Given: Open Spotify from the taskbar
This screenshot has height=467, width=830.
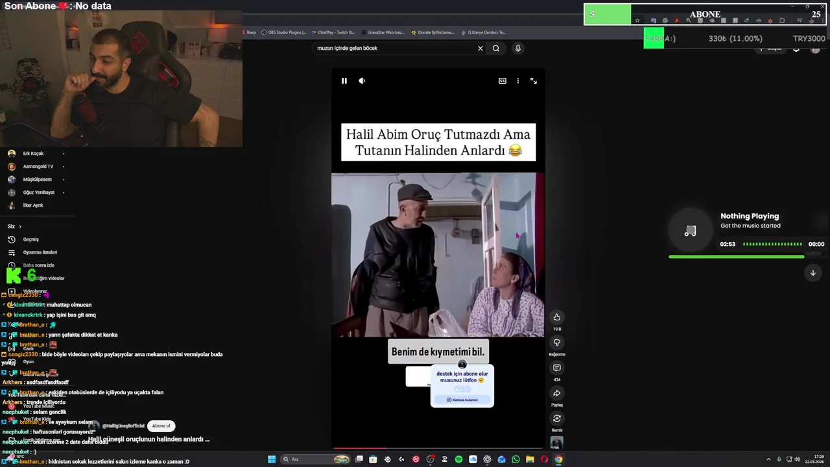Looking at the screenshot, I should tap(458, 459).
